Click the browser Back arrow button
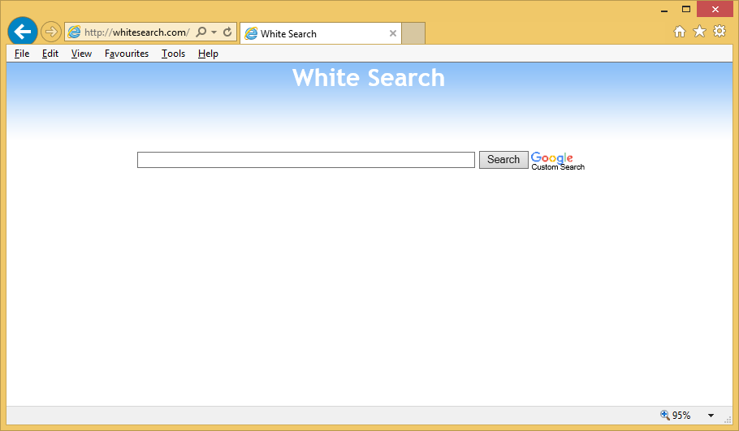 point(22,32)
